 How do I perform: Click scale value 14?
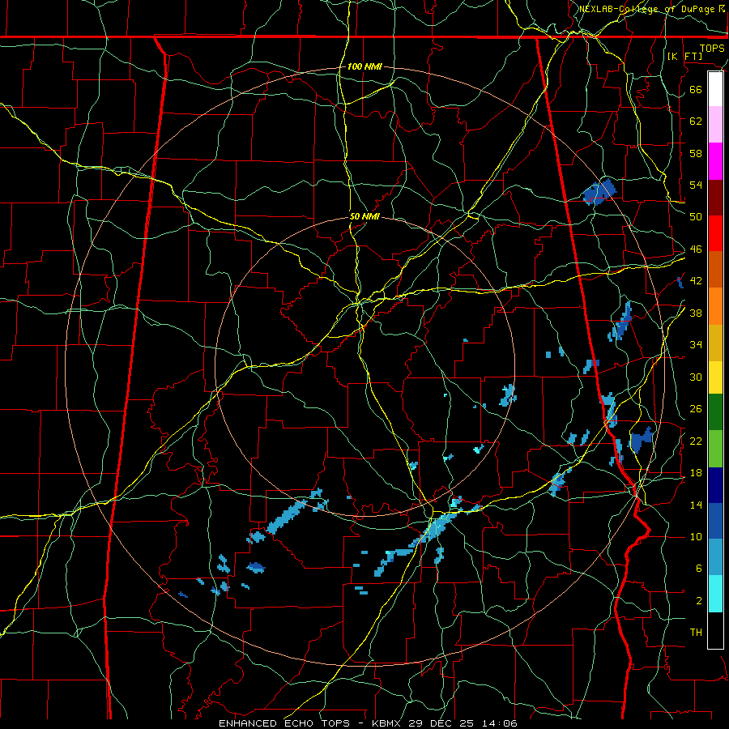(696, 505)
